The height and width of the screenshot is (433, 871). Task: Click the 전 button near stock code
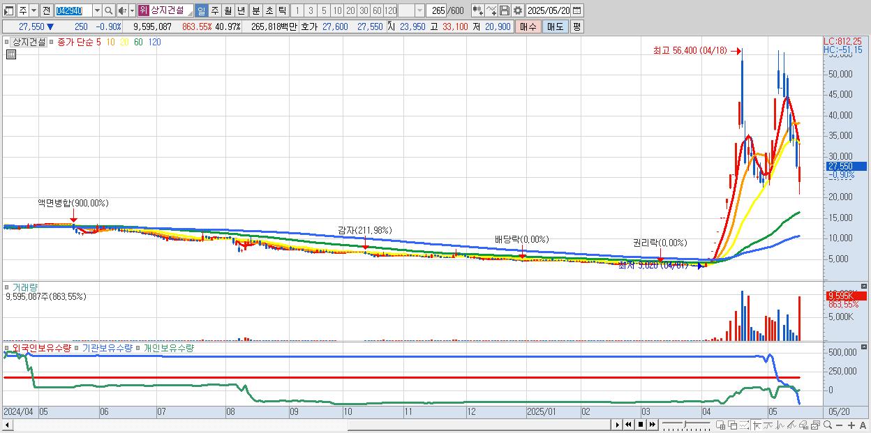coord(46,10)
